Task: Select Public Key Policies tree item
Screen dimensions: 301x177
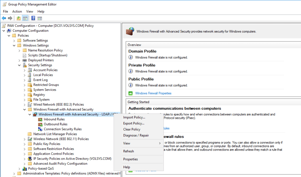Action: click(x=47, y=144)
